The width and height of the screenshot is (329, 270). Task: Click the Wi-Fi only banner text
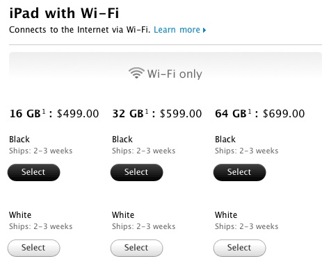coord(175,74)
